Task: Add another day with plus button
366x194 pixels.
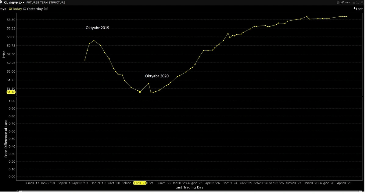Action: [x=46, y=9]
